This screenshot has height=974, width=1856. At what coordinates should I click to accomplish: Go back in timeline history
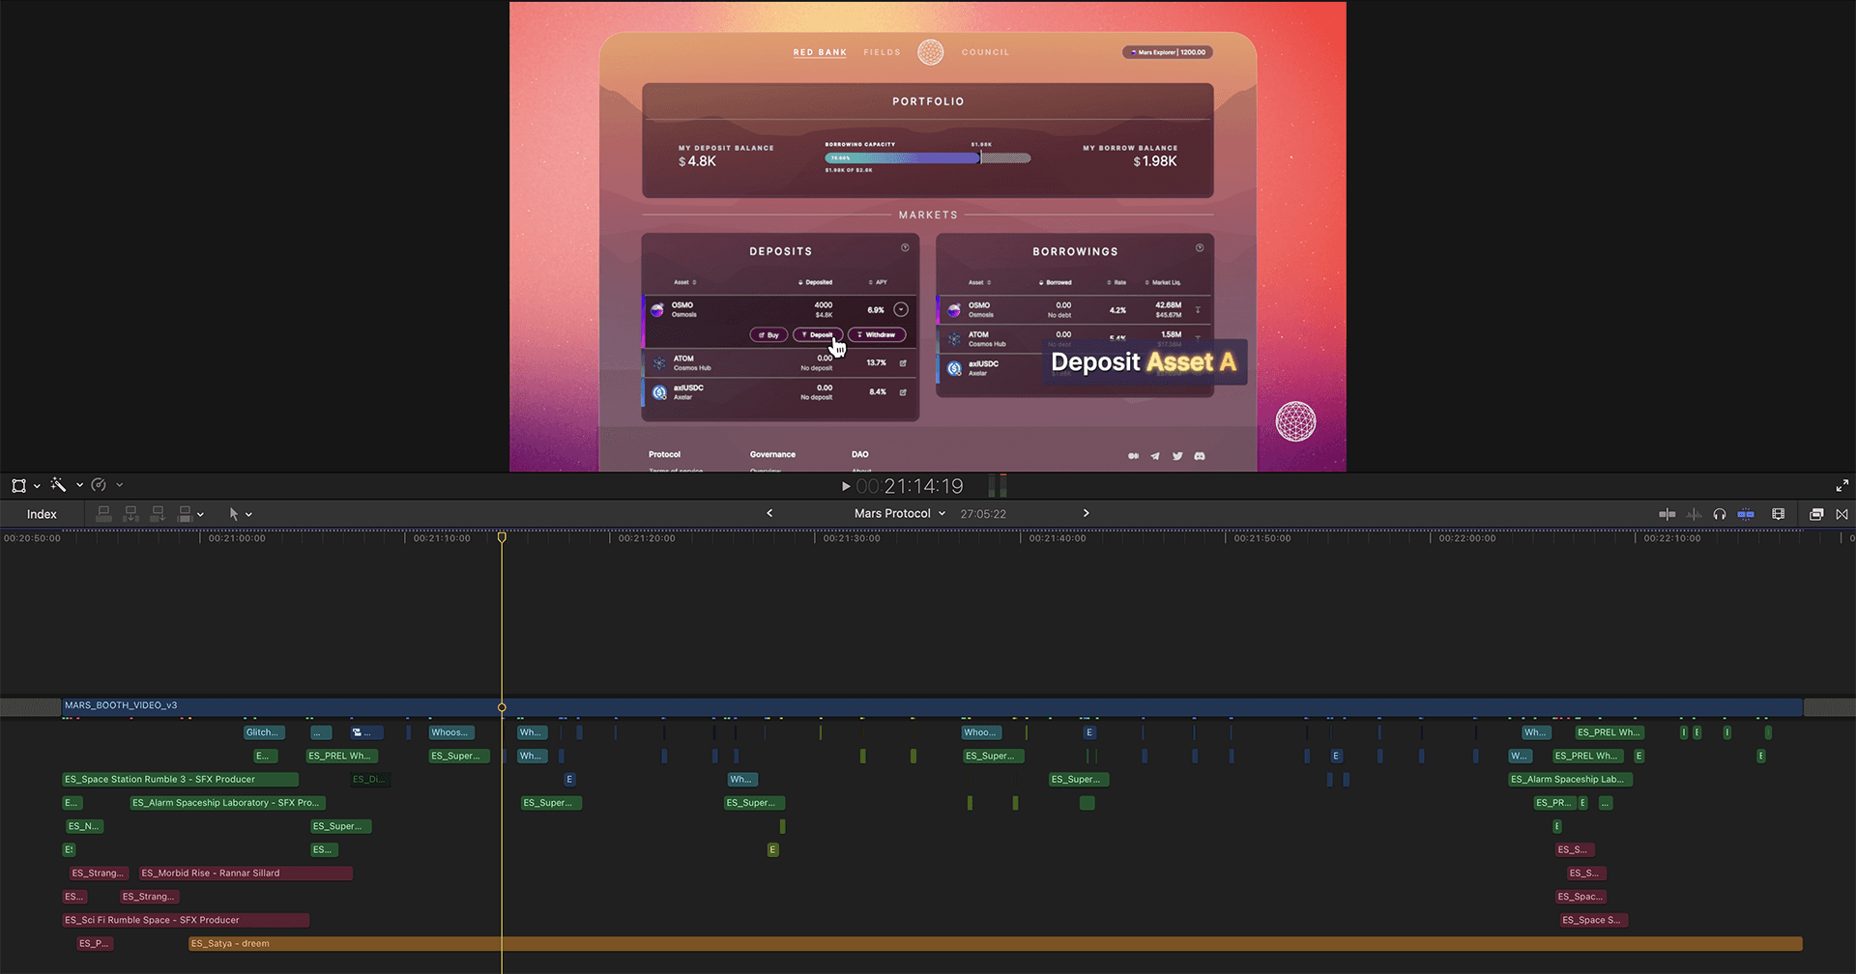769,513
